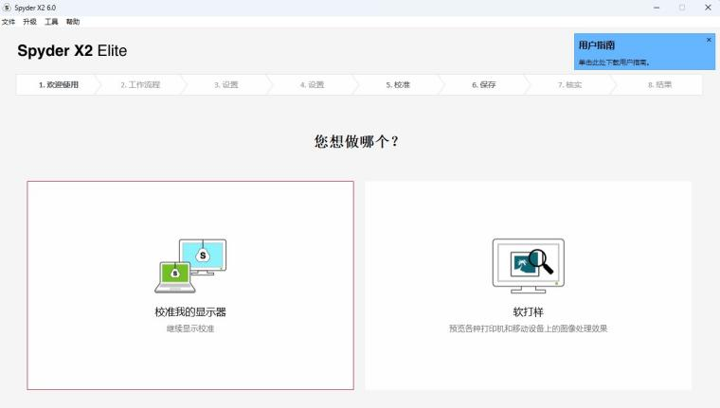Open the 升级 menu

[30, 22]
